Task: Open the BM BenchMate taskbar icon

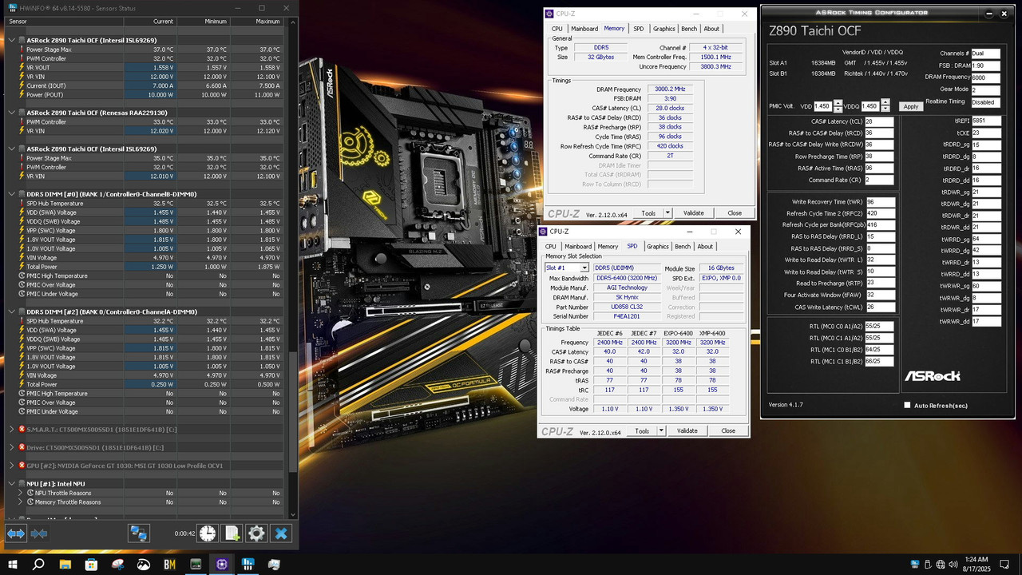Action: [169, 564]
